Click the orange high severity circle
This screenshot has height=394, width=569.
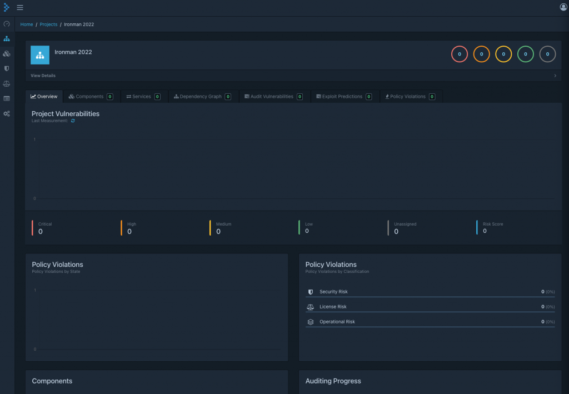pos(482,54)
